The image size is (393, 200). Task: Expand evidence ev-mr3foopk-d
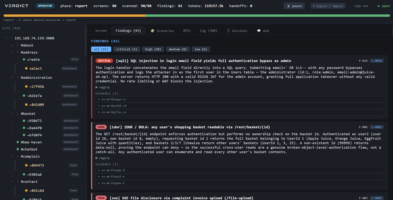pyautogui.click(x=239, y=170)
